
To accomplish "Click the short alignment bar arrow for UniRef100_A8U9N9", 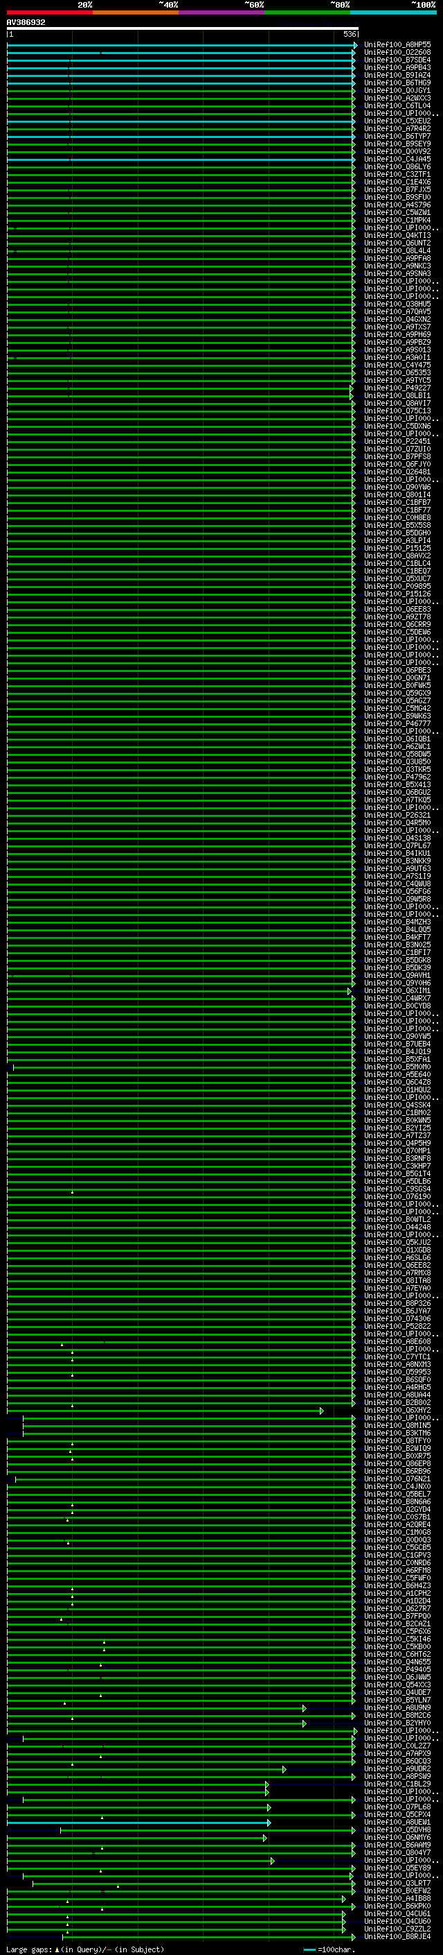I will [305, 1708].
